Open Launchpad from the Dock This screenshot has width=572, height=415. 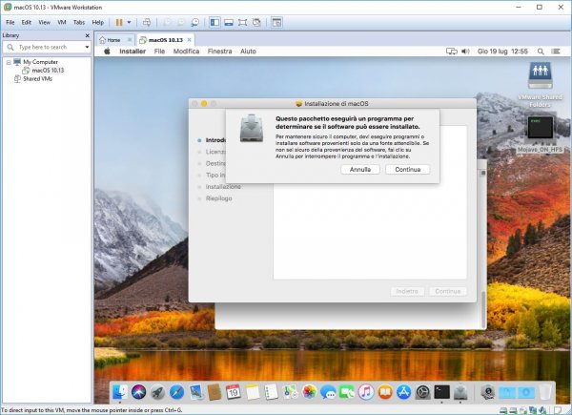pyautogui.click(x=157, y=392)
